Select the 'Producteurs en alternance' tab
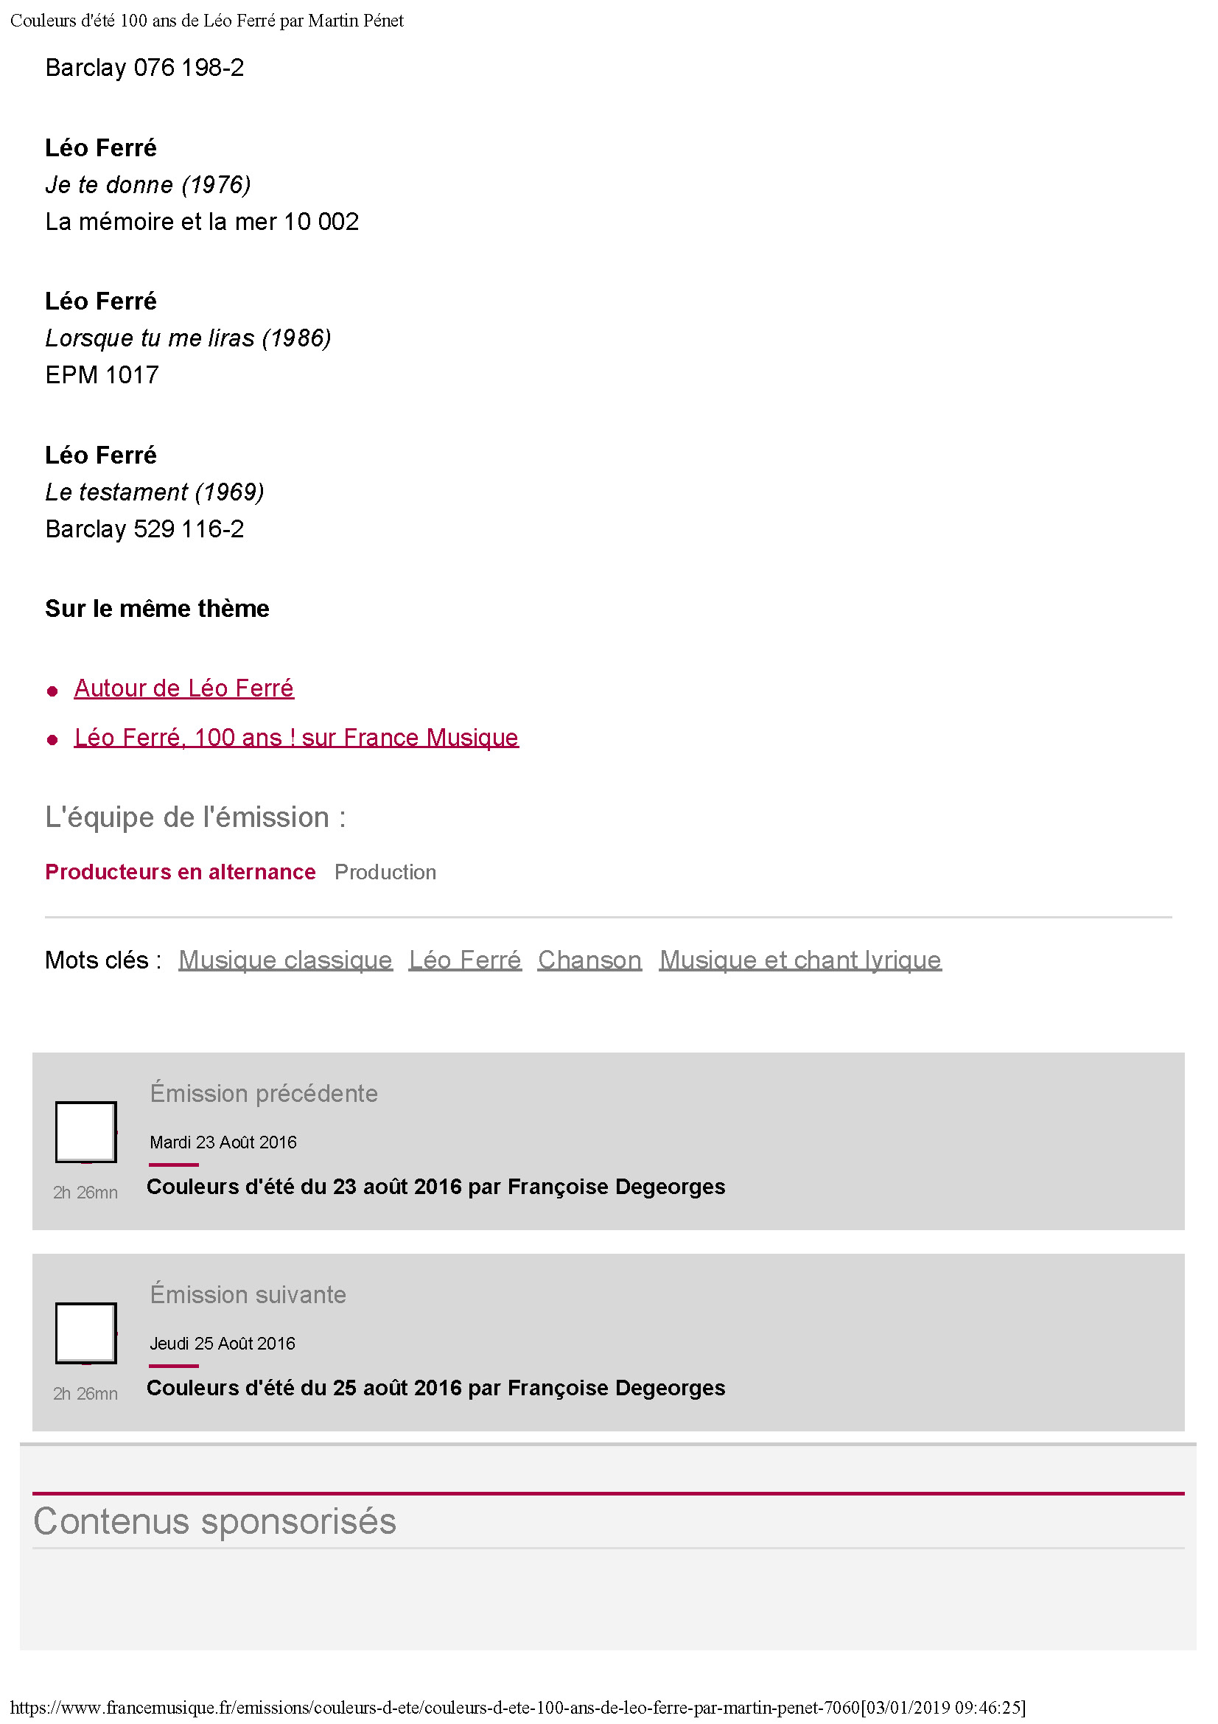 (x=180, y=872)
